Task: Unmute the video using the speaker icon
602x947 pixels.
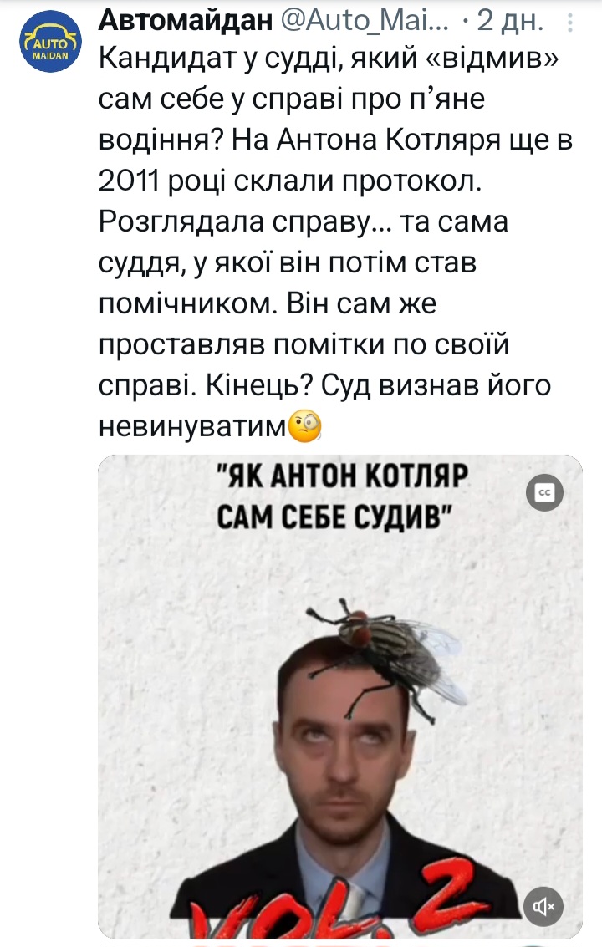Action: tap(544, 907)
